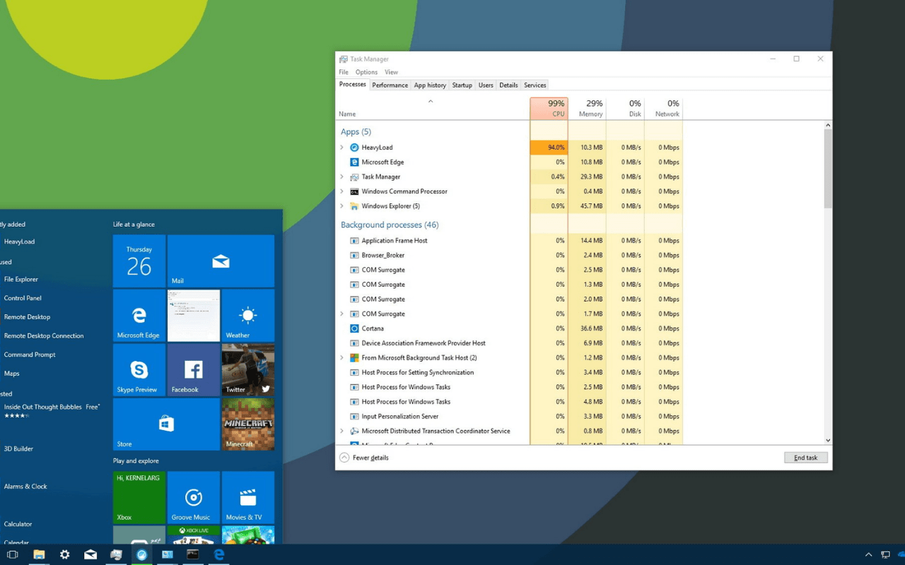Expand the HeavyLoad process group
Viewport: 905px width, 565px height.
point(342,148)
